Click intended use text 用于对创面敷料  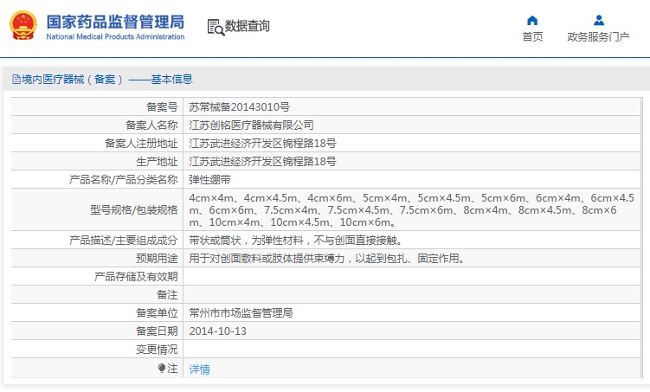click(x=327, y=259)
